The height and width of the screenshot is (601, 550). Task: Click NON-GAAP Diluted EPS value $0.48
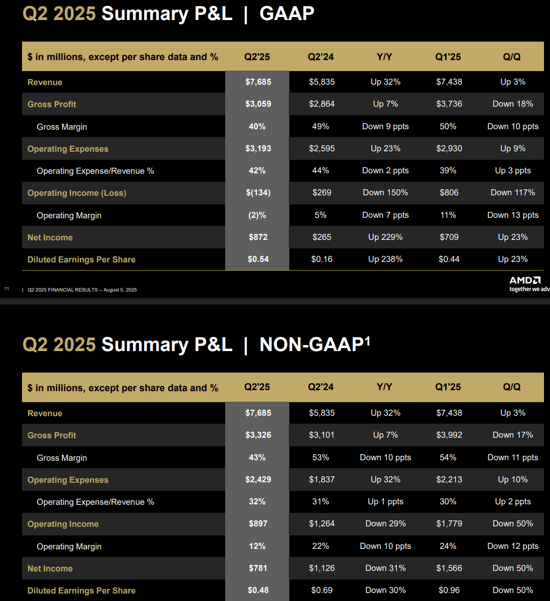click(258, 590)
